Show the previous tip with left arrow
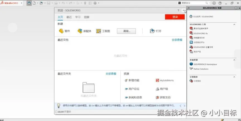Viewport: 241px width, 121px height. pos(181,106)
